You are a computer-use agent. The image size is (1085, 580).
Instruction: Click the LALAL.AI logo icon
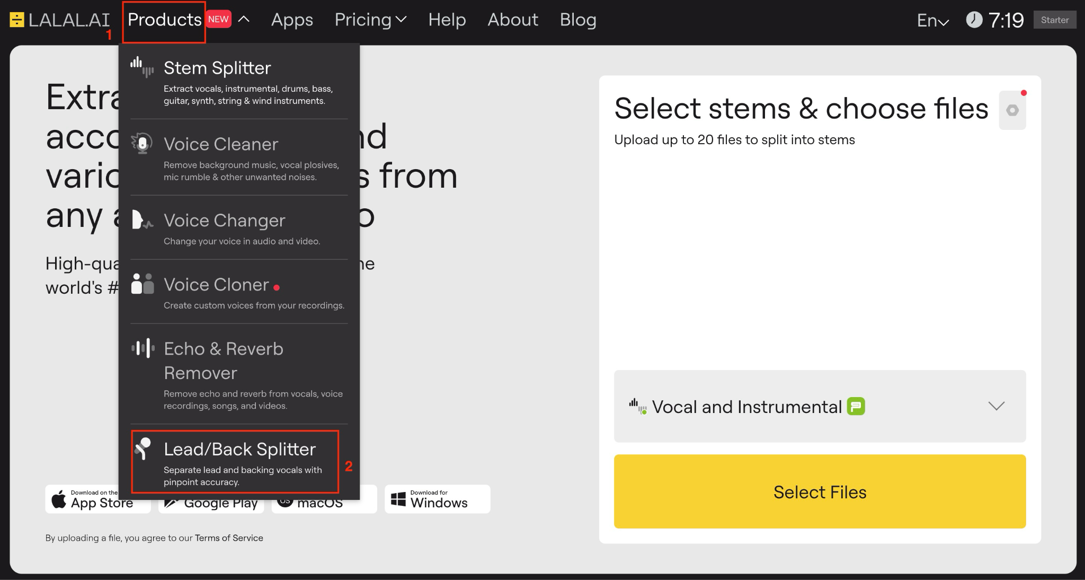point(17,20)
